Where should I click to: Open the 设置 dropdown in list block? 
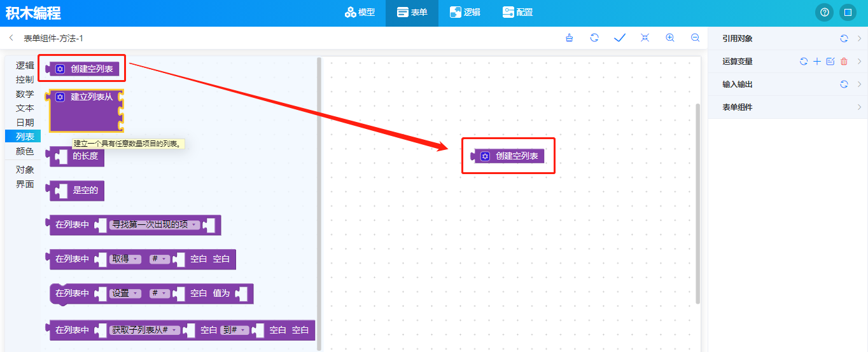coord(126,294)
